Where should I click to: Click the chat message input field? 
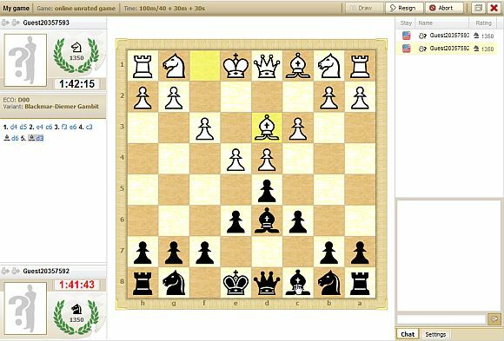[x=441, y=319]
